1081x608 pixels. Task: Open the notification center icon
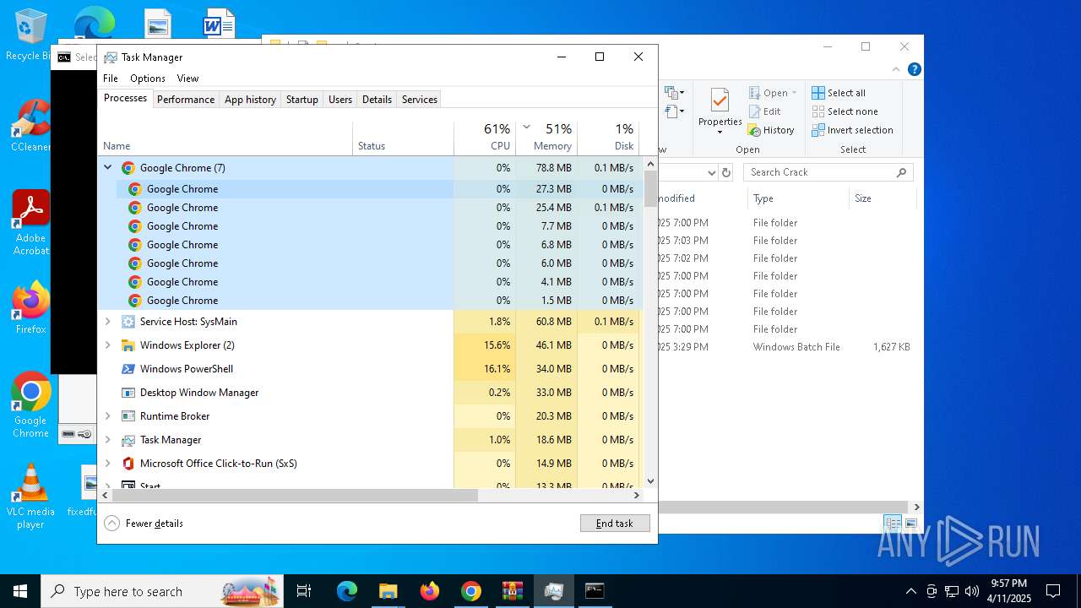point(1053,591)
